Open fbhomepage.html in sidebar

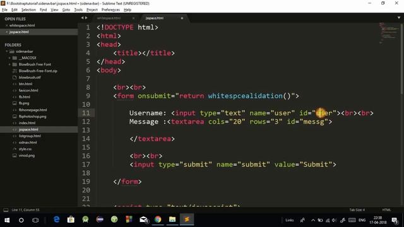[x=33, y=110]
